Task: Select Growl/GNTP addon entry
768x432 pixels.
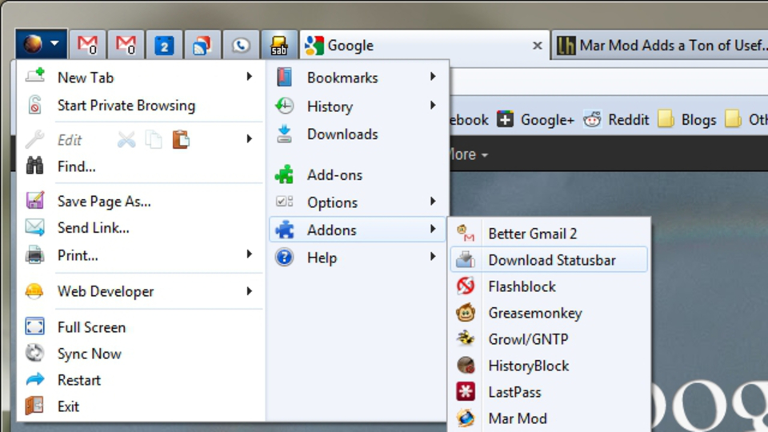Action: coord(549,339)
